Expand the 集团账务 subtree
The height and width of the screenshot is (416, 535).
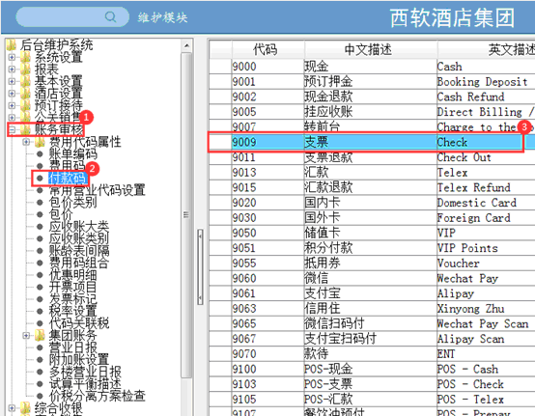(26, 336)
